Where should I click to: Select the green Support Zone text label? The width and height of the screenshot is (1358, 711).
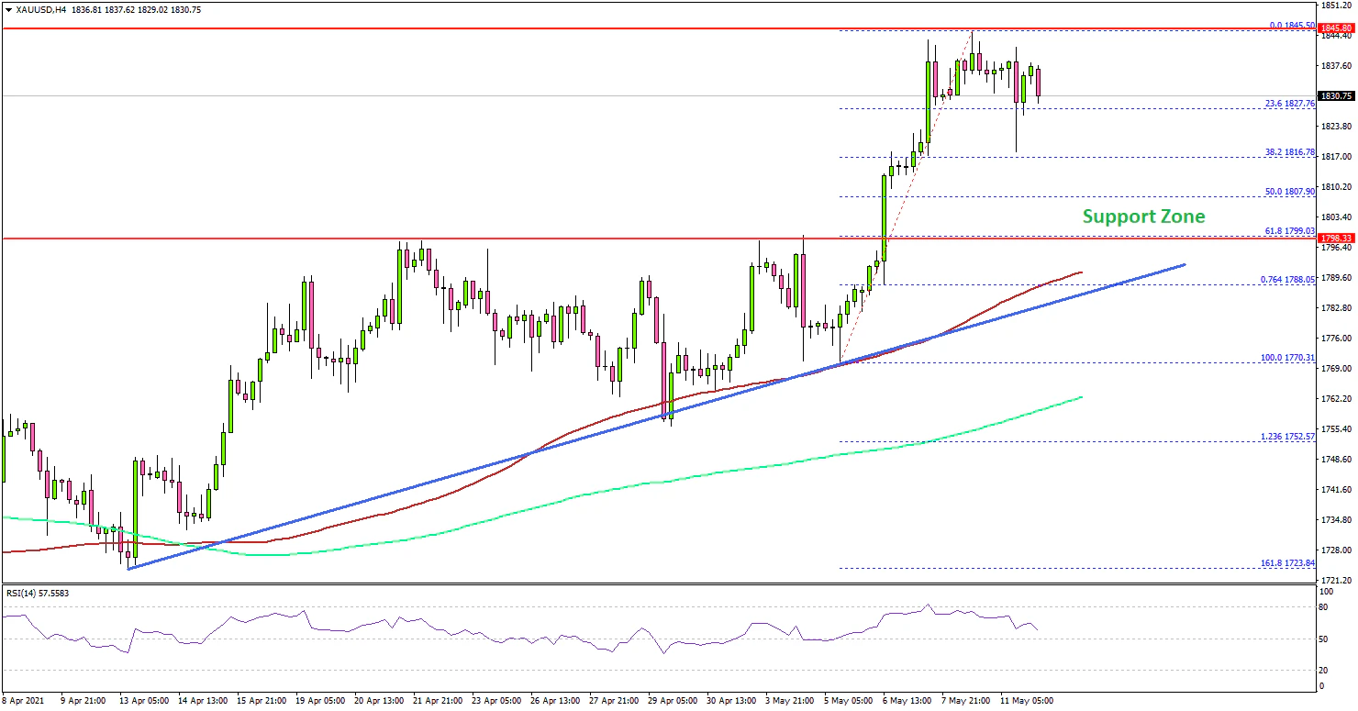click(1143, 217)
